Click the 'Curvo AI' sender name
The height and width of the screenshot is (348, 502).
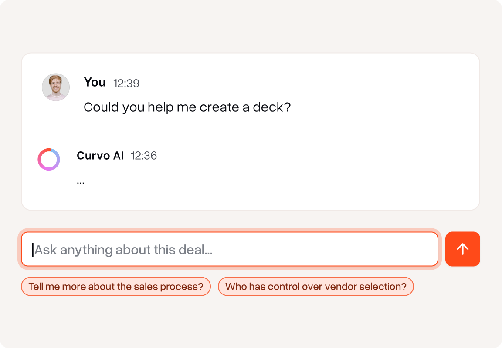(100, 156)
